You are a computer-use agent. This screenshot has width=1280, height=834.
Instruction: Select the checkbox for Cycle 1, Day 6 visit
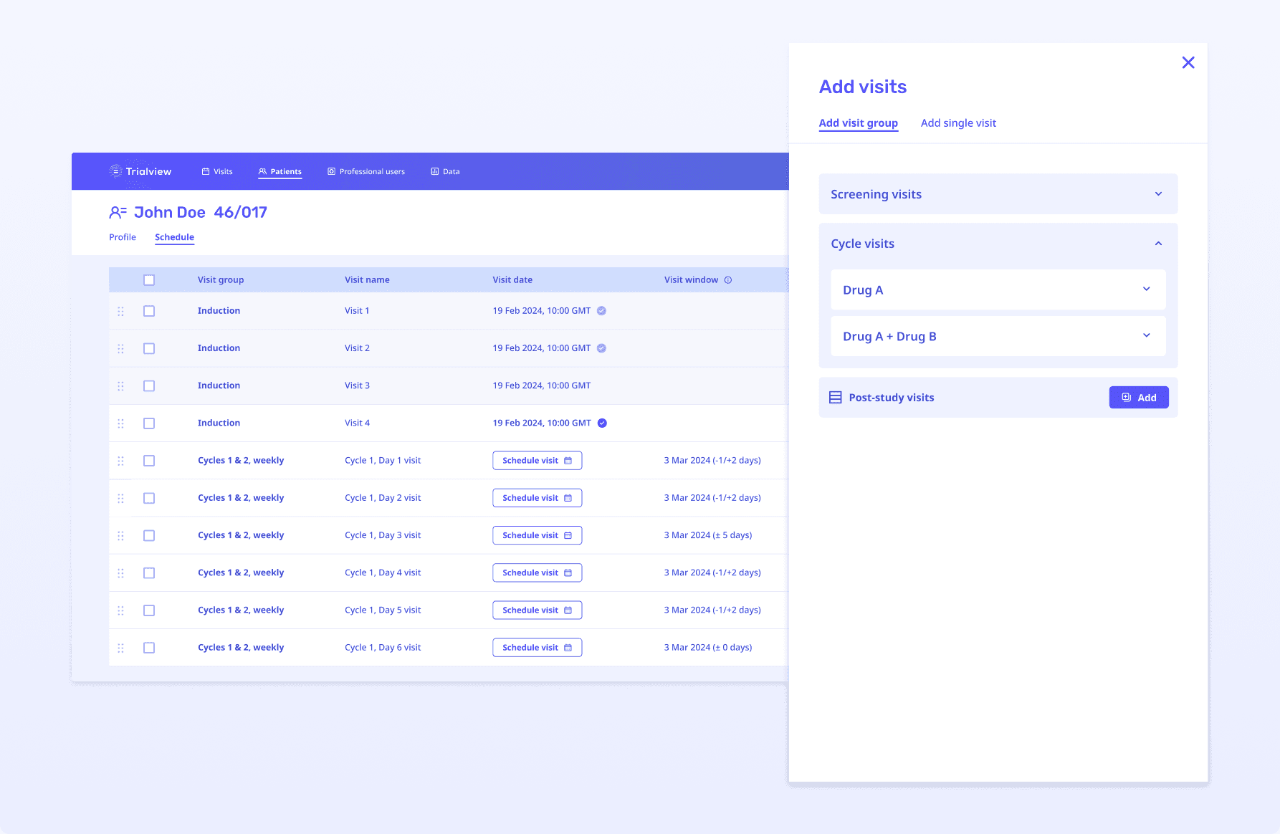pos(149,648)
